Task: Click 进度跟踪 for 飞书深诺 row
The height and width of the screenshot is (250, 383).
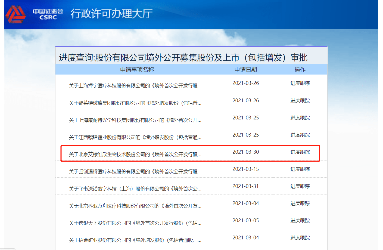Action: (300, 186)
